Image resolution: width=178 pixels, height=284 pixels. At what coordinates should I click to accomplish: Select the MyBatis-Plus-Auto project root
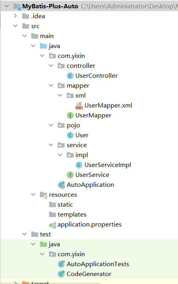click(x=50, y=6)
